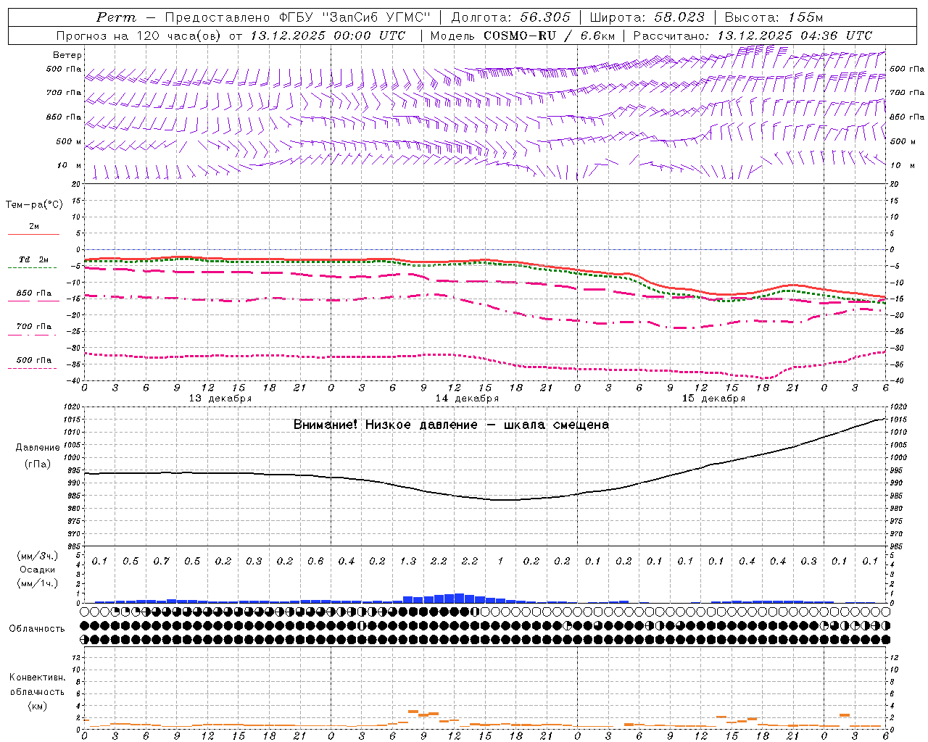Click the 'Внимание! Низкое давление' warning text
The width and height of the screenshot is (928, 742).
click(x=385, y=425)
